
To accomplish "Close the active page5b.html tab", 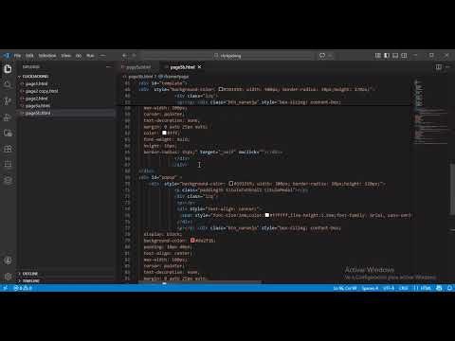I will [x=199, y=67].
